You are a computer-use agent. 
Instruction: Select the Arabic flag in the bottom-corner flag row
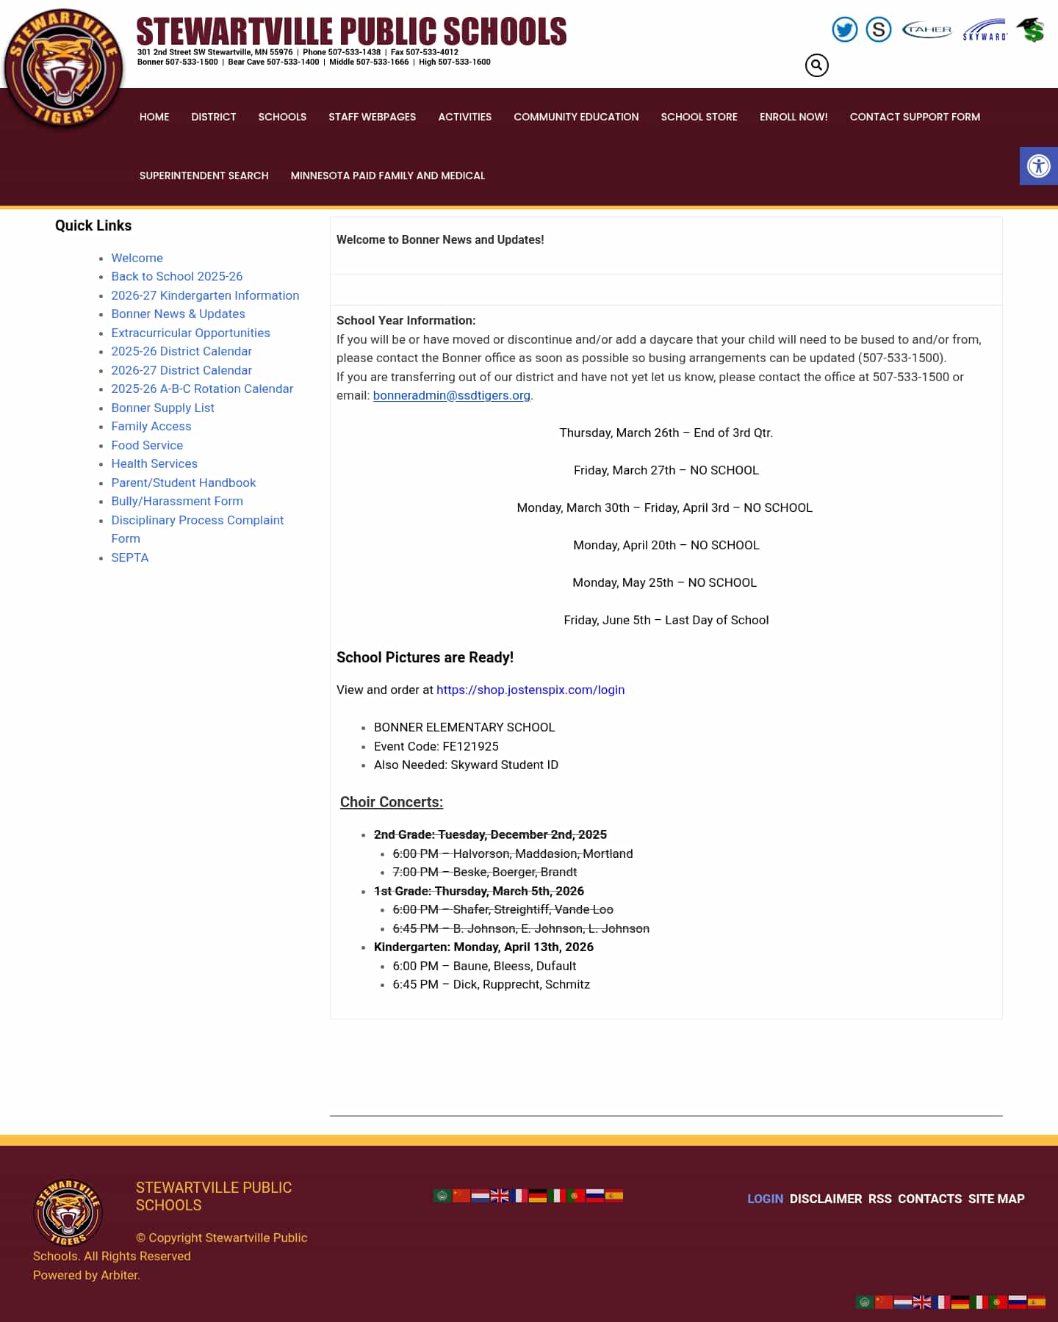point(865,1302)
